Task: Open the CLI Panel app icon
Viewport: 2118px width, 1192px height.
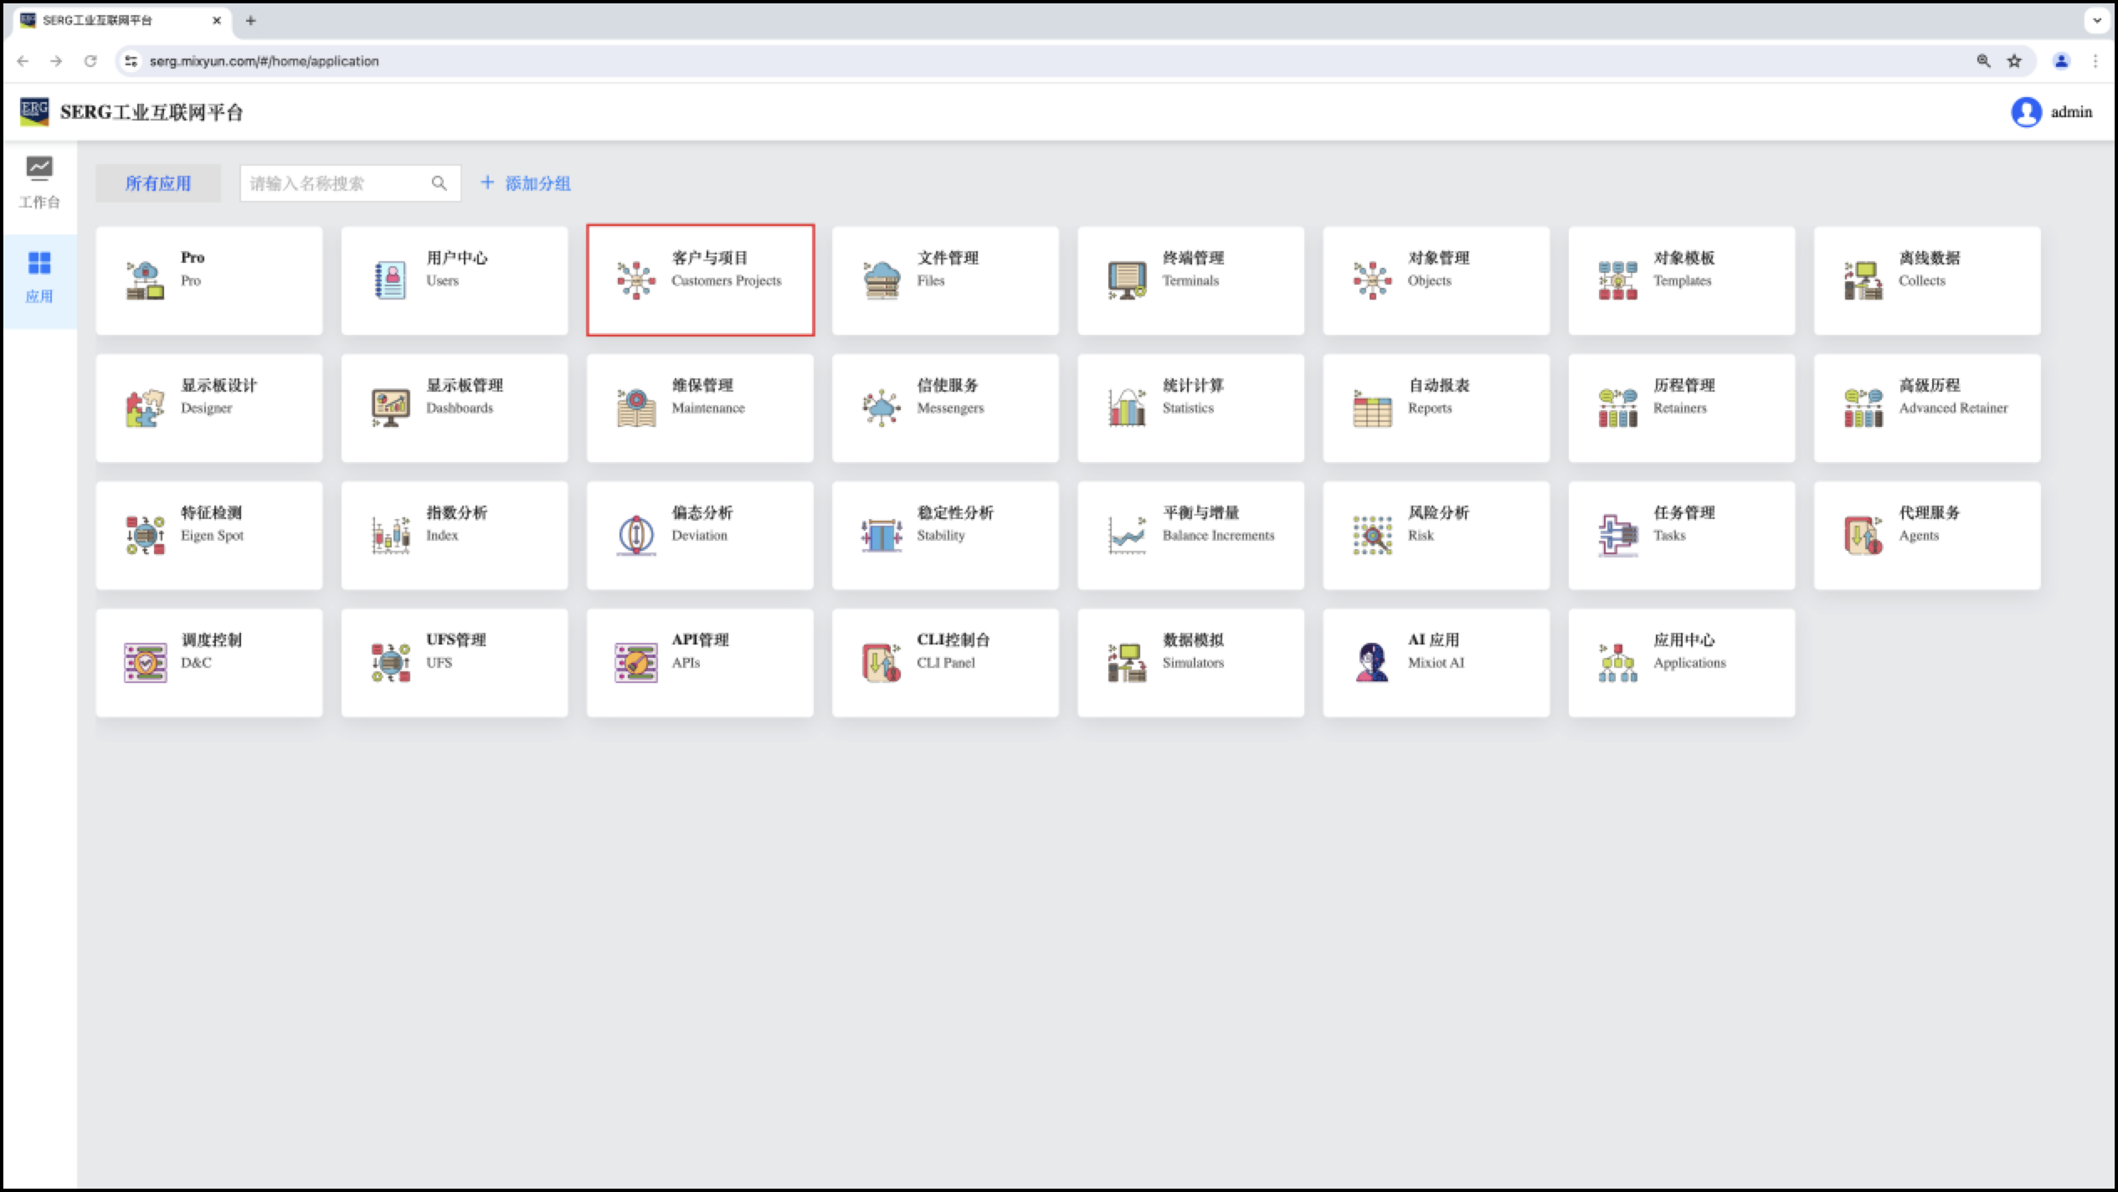Action: [x=882, y=662]
